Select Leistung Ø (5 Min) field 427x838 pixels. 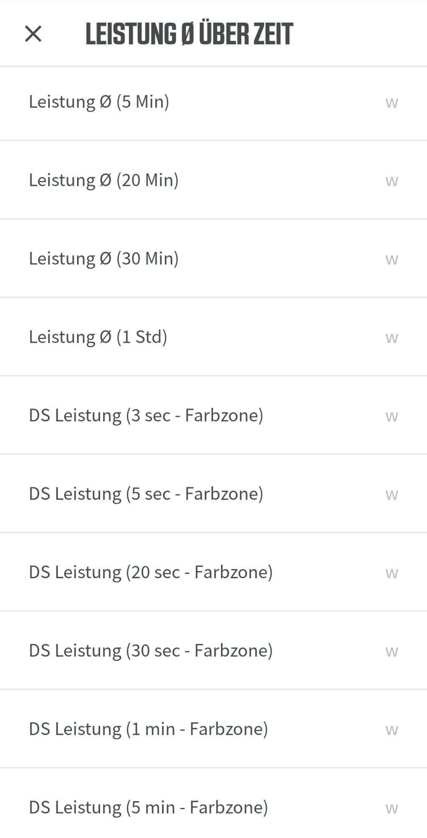click(99, 102)
